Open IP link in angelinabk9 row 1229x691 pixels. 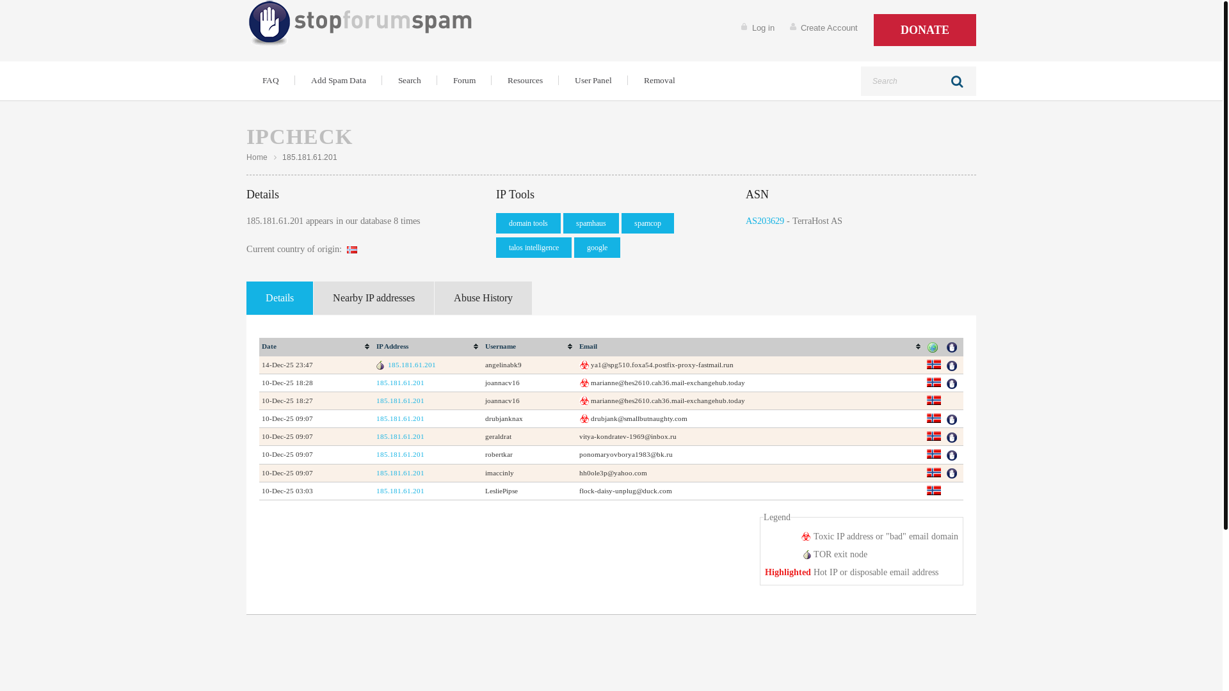(x=412, y=365)
